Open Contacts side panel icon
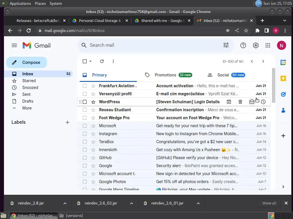The height and width of the screenshot is (219, 293). click(x=283, y=110)
